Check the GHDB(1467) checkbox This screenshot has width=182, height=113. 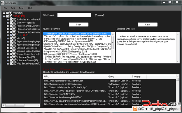pos(7,16)
